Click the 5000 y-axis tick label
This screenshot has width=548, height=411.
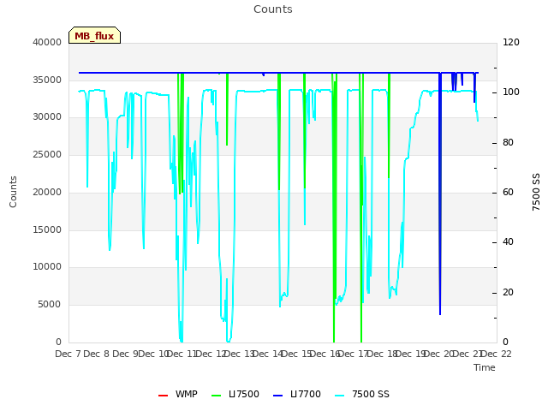click(x=50, y=305)
